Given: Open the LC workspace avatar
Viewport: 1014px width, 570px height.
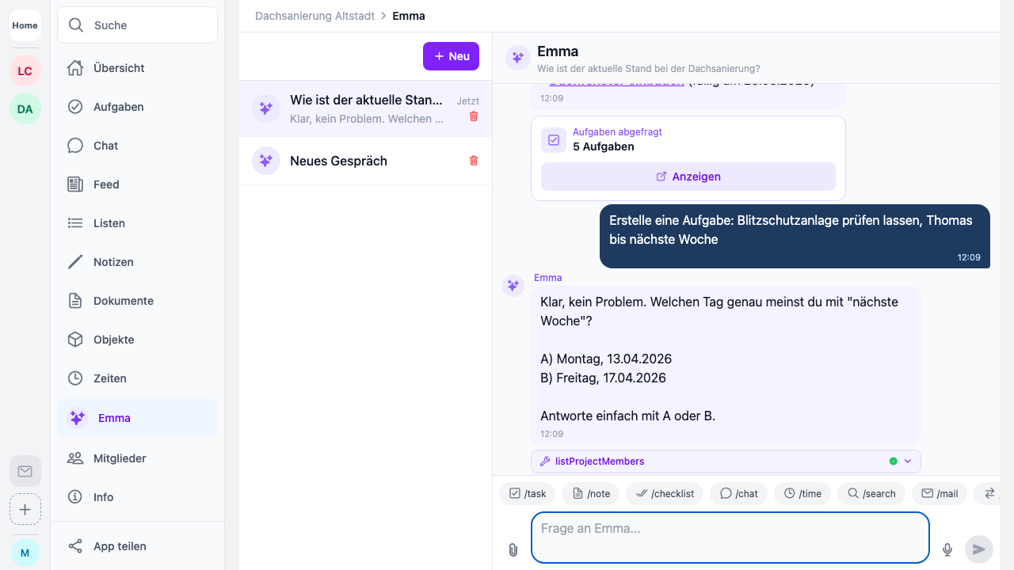Looking at the screenshot, I should [25, 71].
